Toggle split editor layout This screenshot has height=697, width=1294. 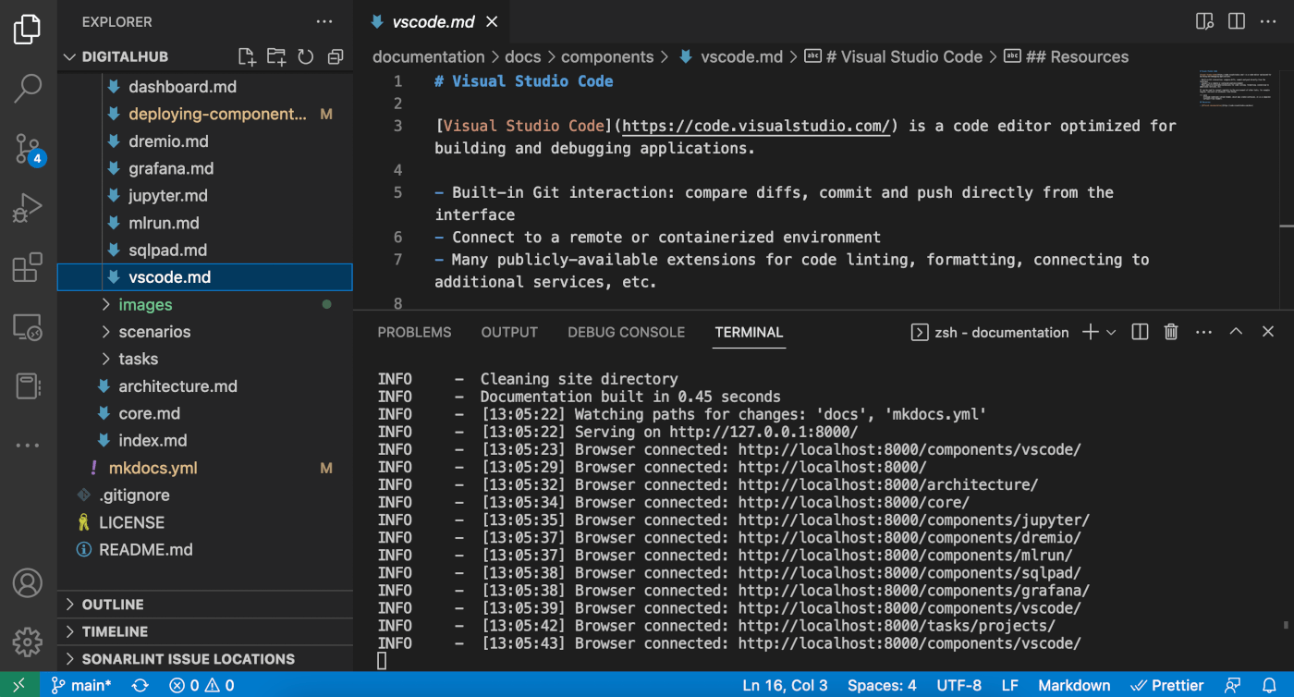click(1236, 21)
